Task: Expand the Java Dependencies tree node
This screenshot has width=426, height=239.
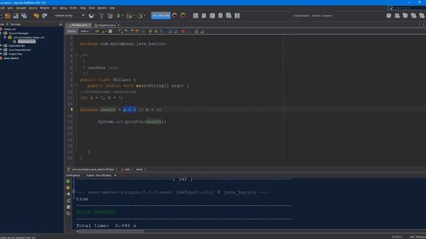Action: [x=1, y=50]
